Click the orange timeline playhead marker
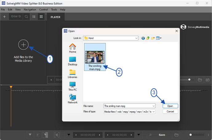 (11, 87)
